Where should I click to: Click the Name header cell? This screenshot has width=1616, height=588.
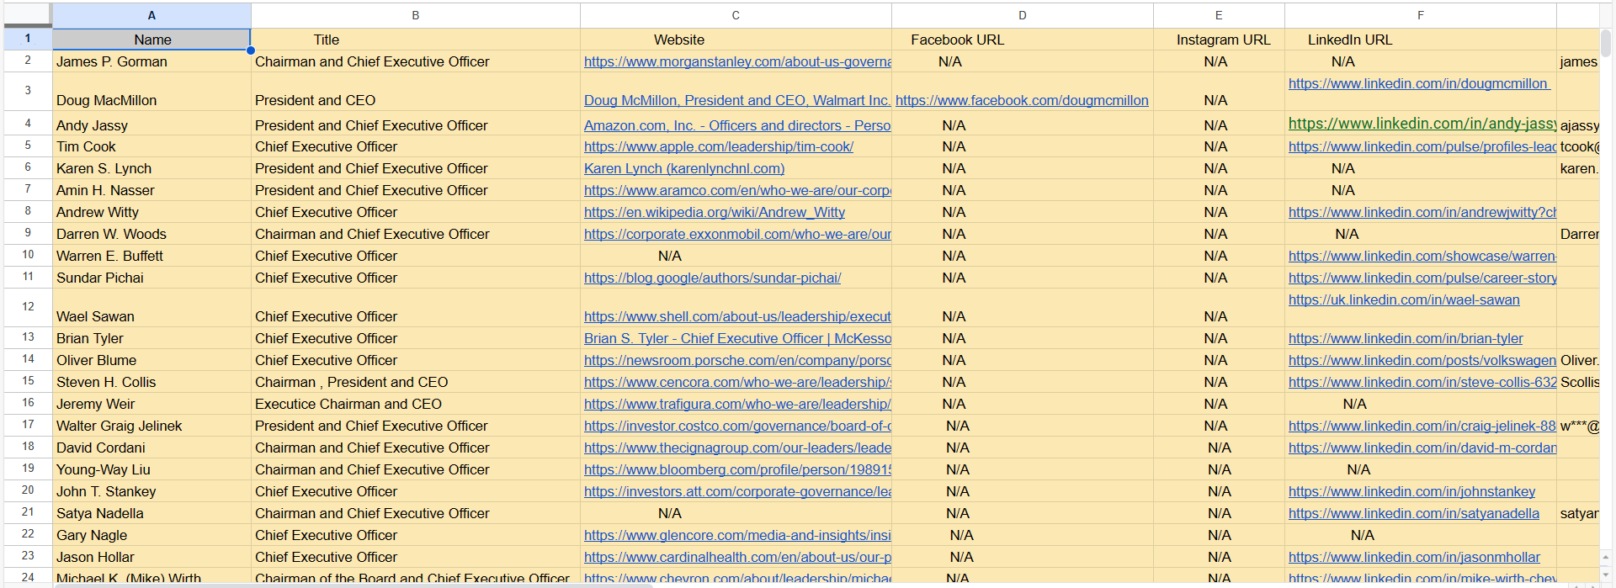151,40
